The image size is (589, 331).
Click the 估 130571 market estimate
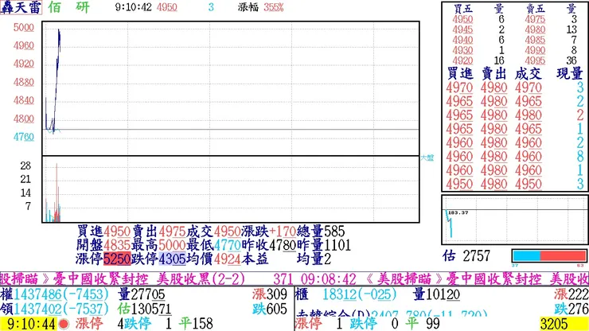tap(144, 310)
